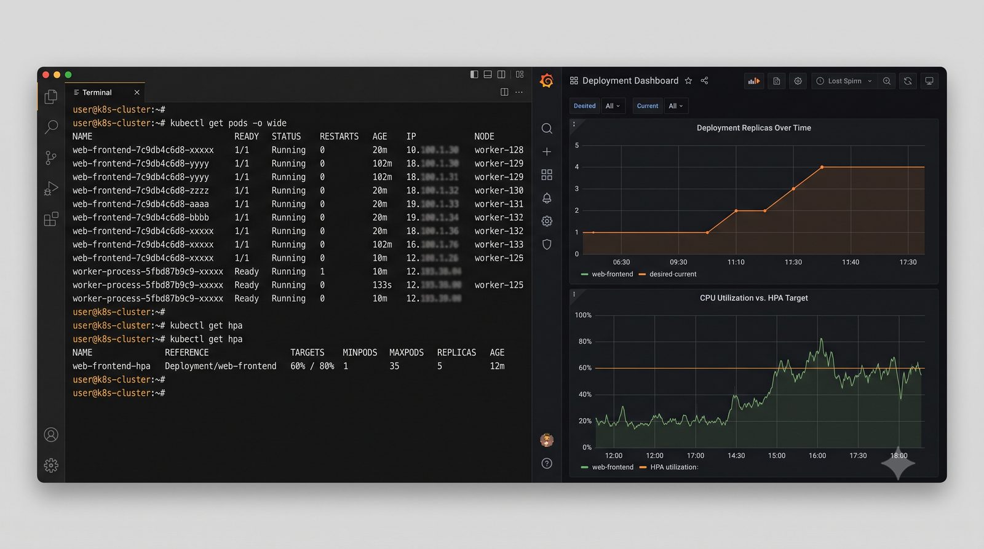Click Deployment/web-frontend reference text

click(x=221, y=366)
